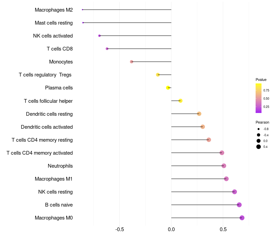The height and width of the screenshot is (239, 273).
Task: Click the 'T cells CD8' axis label
Action: click(60, 49)
